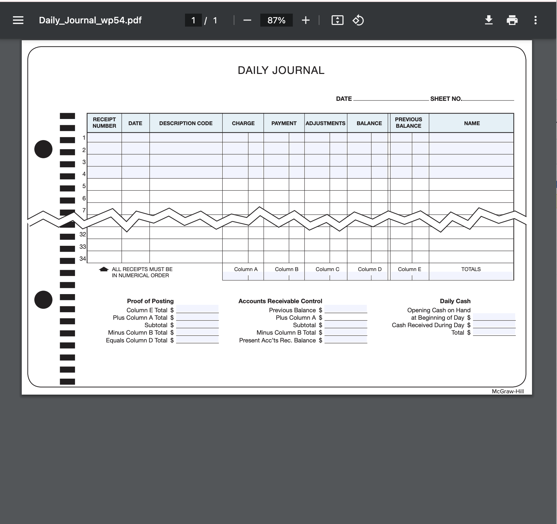This screenshot has height=524, width=557.
Task: Click the Column E Total amount field
Action: point(197,309)
